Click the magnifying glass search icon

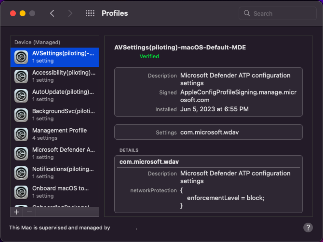[247, 13]
